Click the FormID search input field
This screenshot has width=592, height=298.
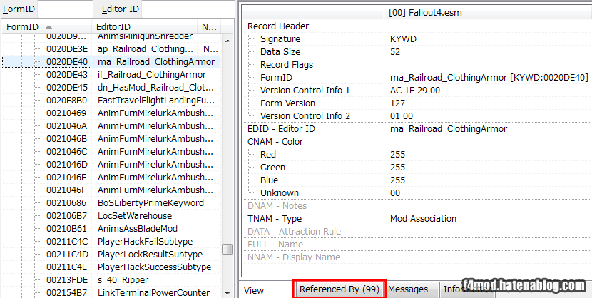tap(65, 9)
